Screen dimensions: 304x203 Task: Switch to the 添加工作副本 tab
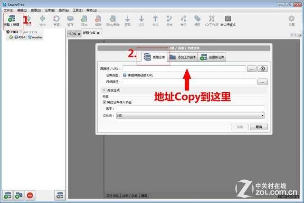click(182, 57)
